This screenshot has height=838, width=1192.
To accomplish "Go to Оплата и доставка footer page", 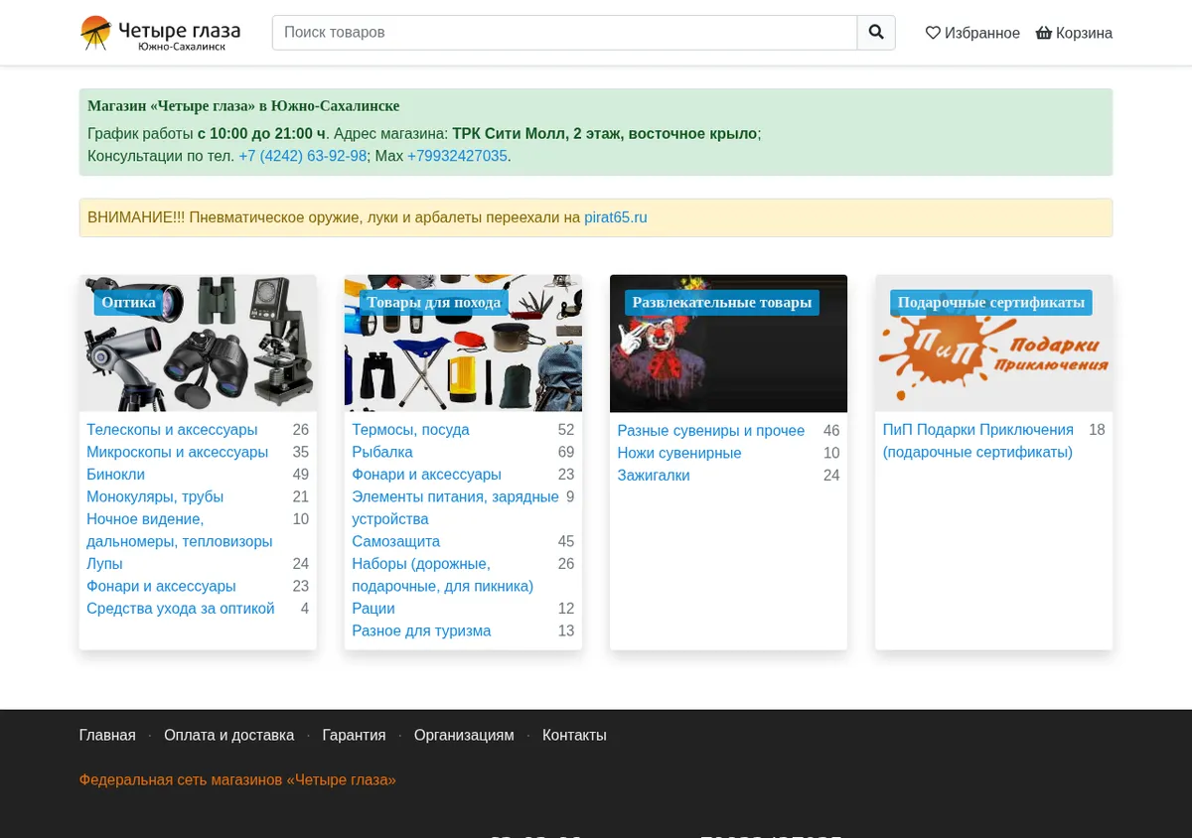I will point(229,736).
